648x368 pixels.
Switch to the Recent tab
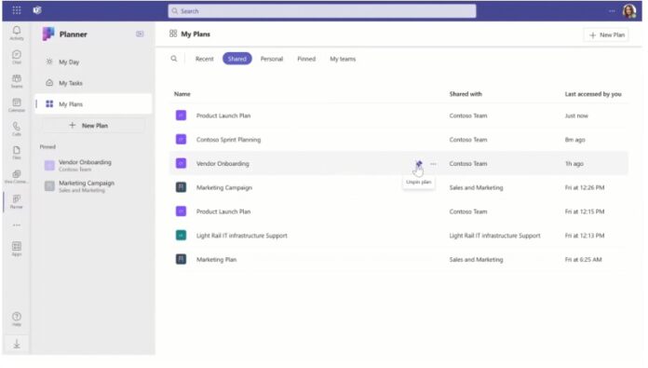[x=205, y=59]
